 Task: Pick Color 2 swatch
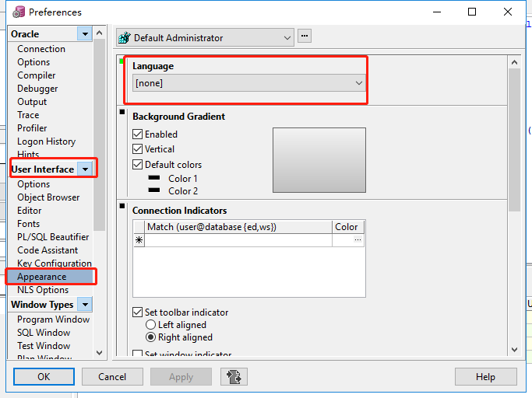pos(154,190)
